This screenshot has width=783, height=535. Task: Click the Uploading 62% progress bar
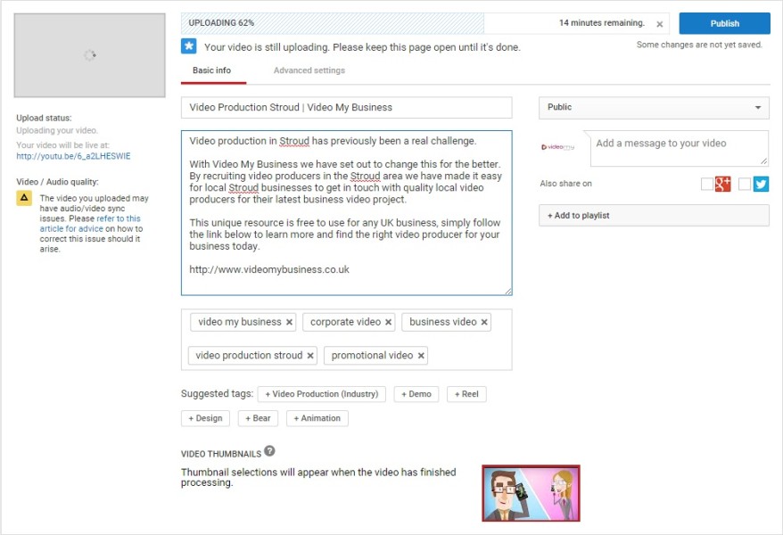point(332,23)
